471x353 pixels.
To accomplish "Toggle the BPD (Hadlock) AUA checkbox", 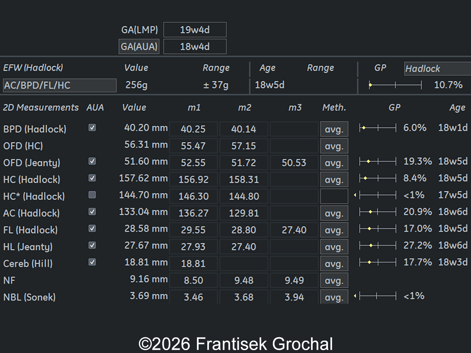I will pos(92,128).
